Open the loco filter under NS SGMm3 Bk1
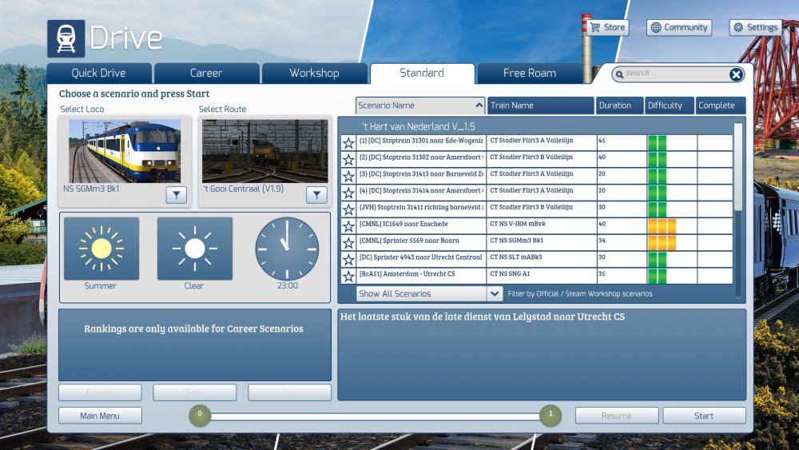Screen dimensions: 799x450 (x=177, y=195)
